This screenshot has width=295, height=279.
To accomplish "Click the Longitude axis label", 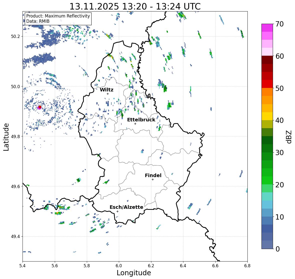I will tap(134, 273).
